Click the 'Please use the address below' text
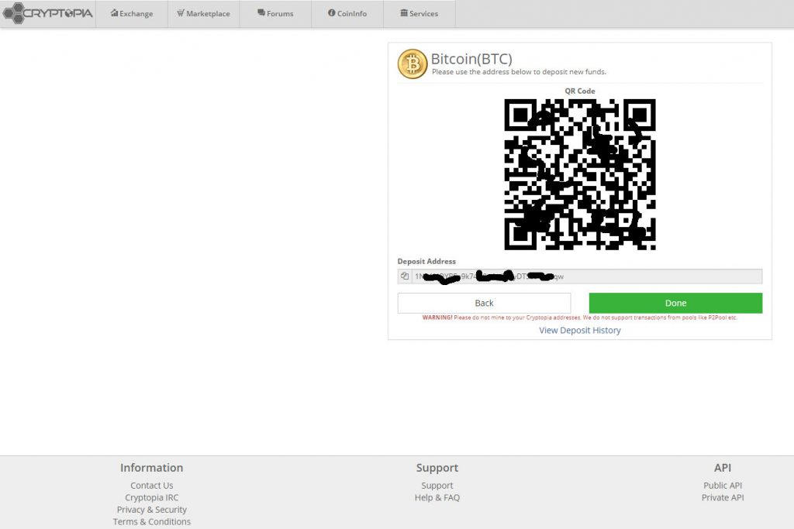Image resolution: width=794 pixels, height=529 pixels. pyautogui.click(x=519, y=72)
